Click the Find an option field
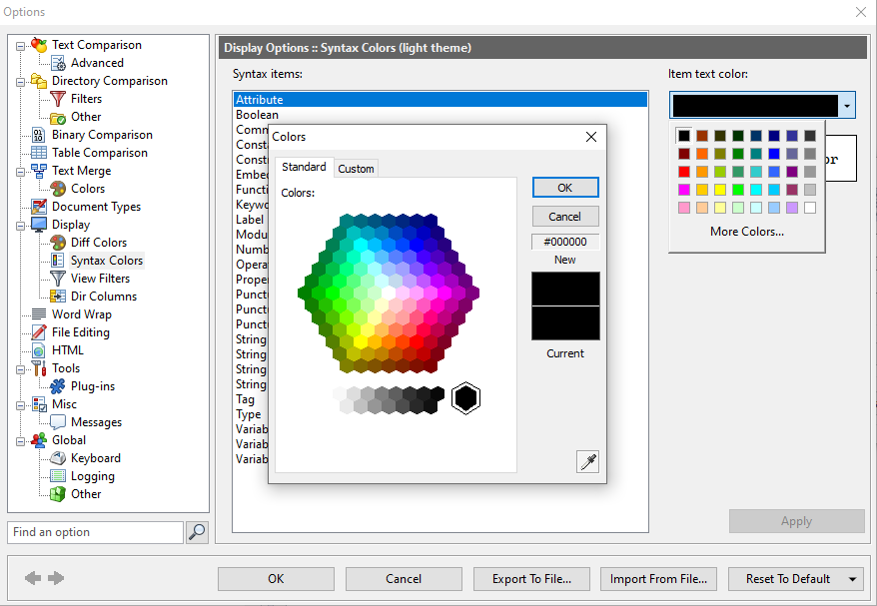 click(x=95, y=532)
